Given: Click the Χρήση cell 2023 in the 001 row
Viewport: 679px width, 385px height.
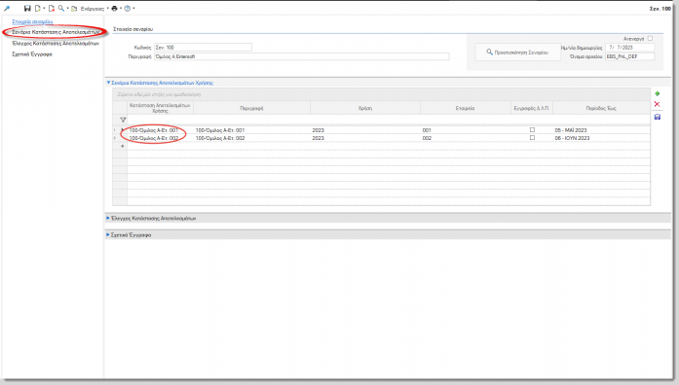Looking at the screenshot, I should [365, 129].
